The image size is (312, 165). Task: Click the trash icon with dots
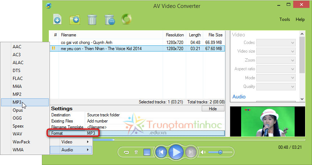pos(110,19)
